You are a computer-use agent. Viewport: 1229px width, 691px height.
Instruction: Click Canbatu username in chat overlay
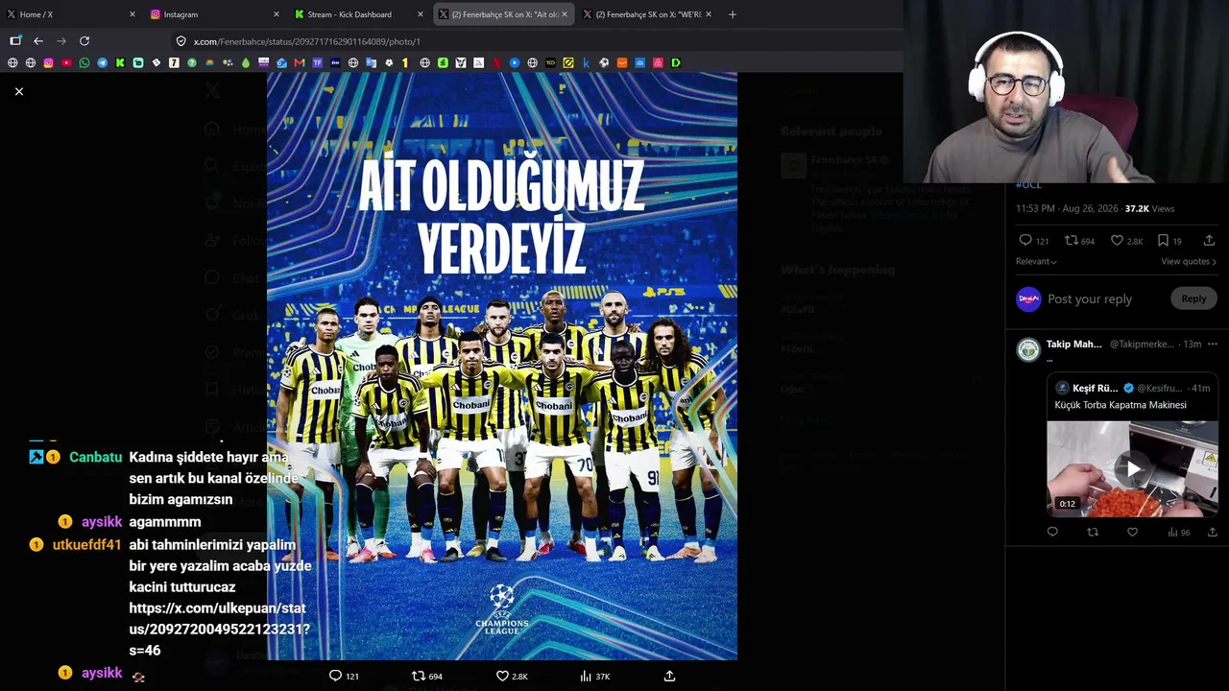95,457
